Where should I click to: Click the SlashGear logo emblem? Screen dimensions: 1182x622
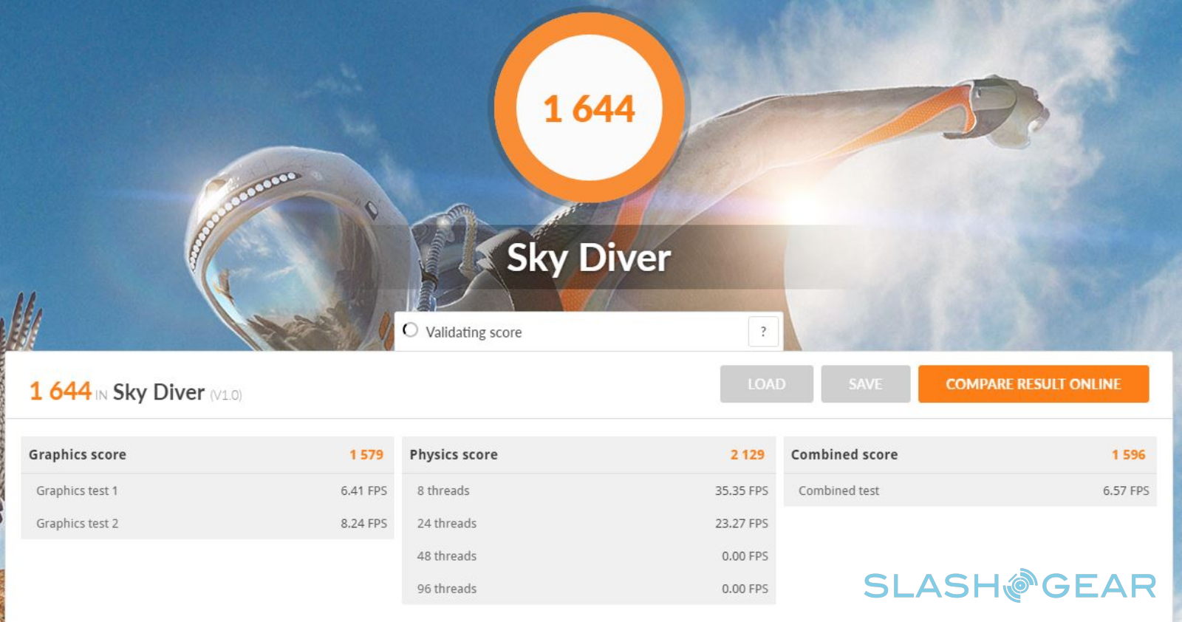[1021, 585]
